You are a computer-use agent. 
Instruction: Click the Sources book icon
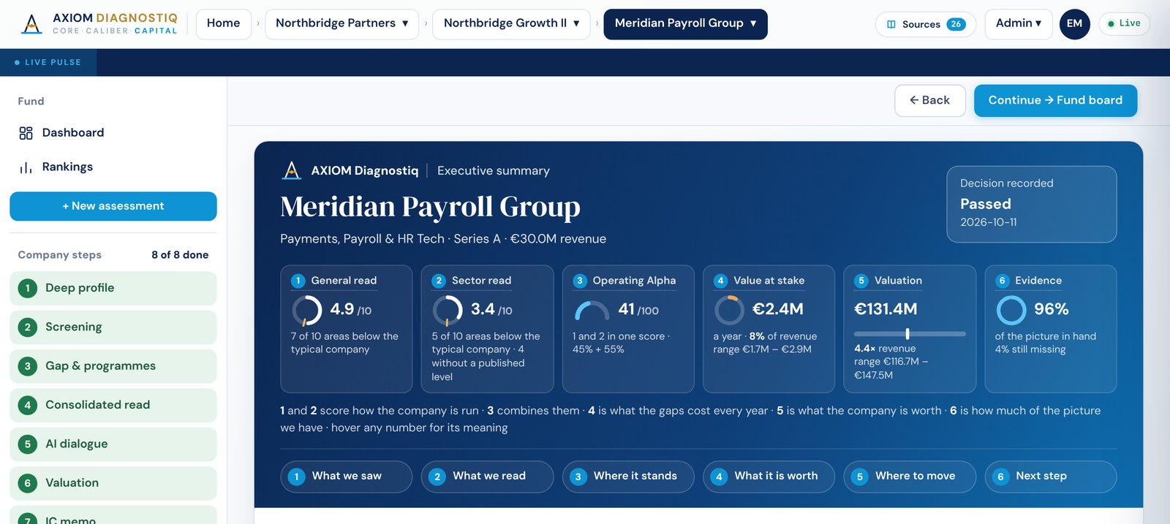pos(891,24)
